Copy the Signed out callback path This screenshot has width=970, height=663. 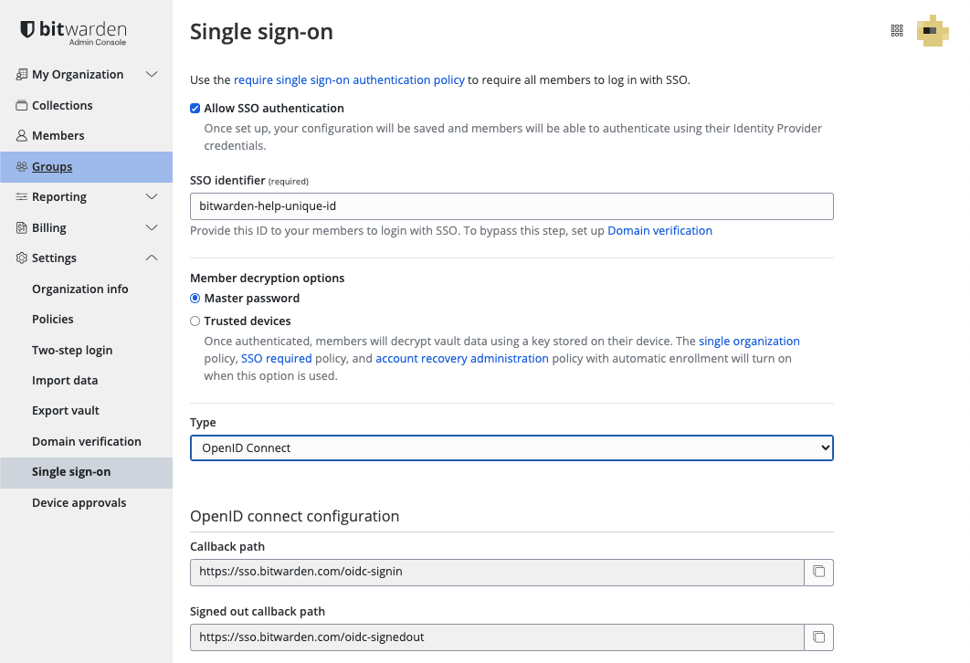819,637
